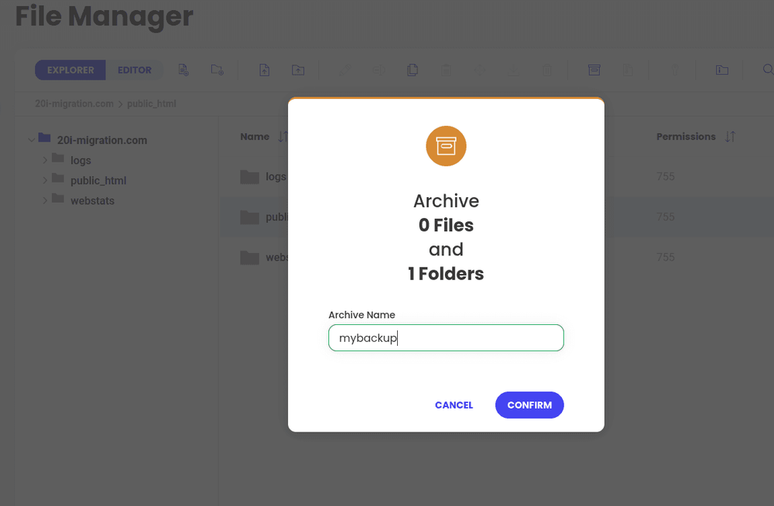This screenshot has height=506, width=774.
Task: Sort the list by Name
Action: [x=283, y=137]
